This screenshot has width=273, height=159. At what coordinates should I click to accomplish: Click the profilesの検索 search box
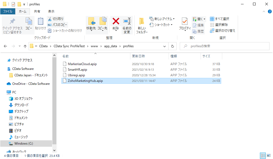coord(225,46)
